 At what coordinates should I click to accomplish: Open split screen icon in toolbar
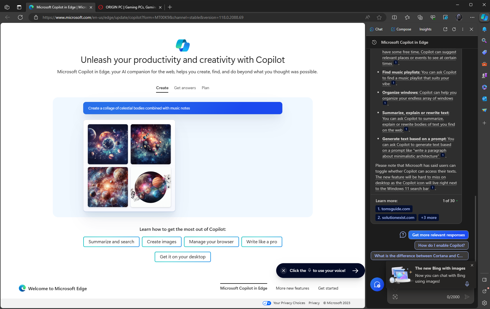click(394, 17)
